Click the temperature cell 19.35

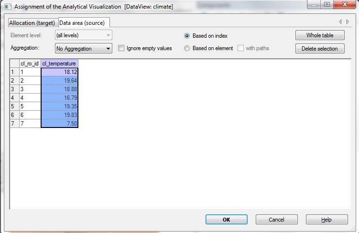[60, 106]
